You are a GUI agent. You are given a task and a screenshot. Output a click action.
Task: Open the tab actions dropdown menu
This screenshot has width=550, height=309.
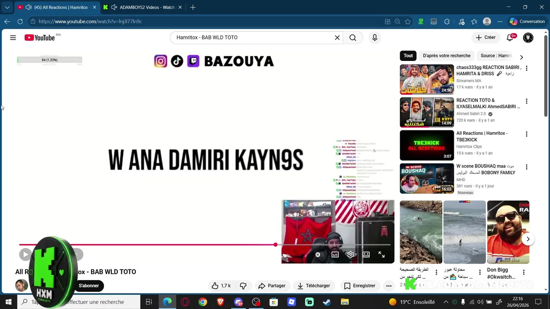coord(7,7)
